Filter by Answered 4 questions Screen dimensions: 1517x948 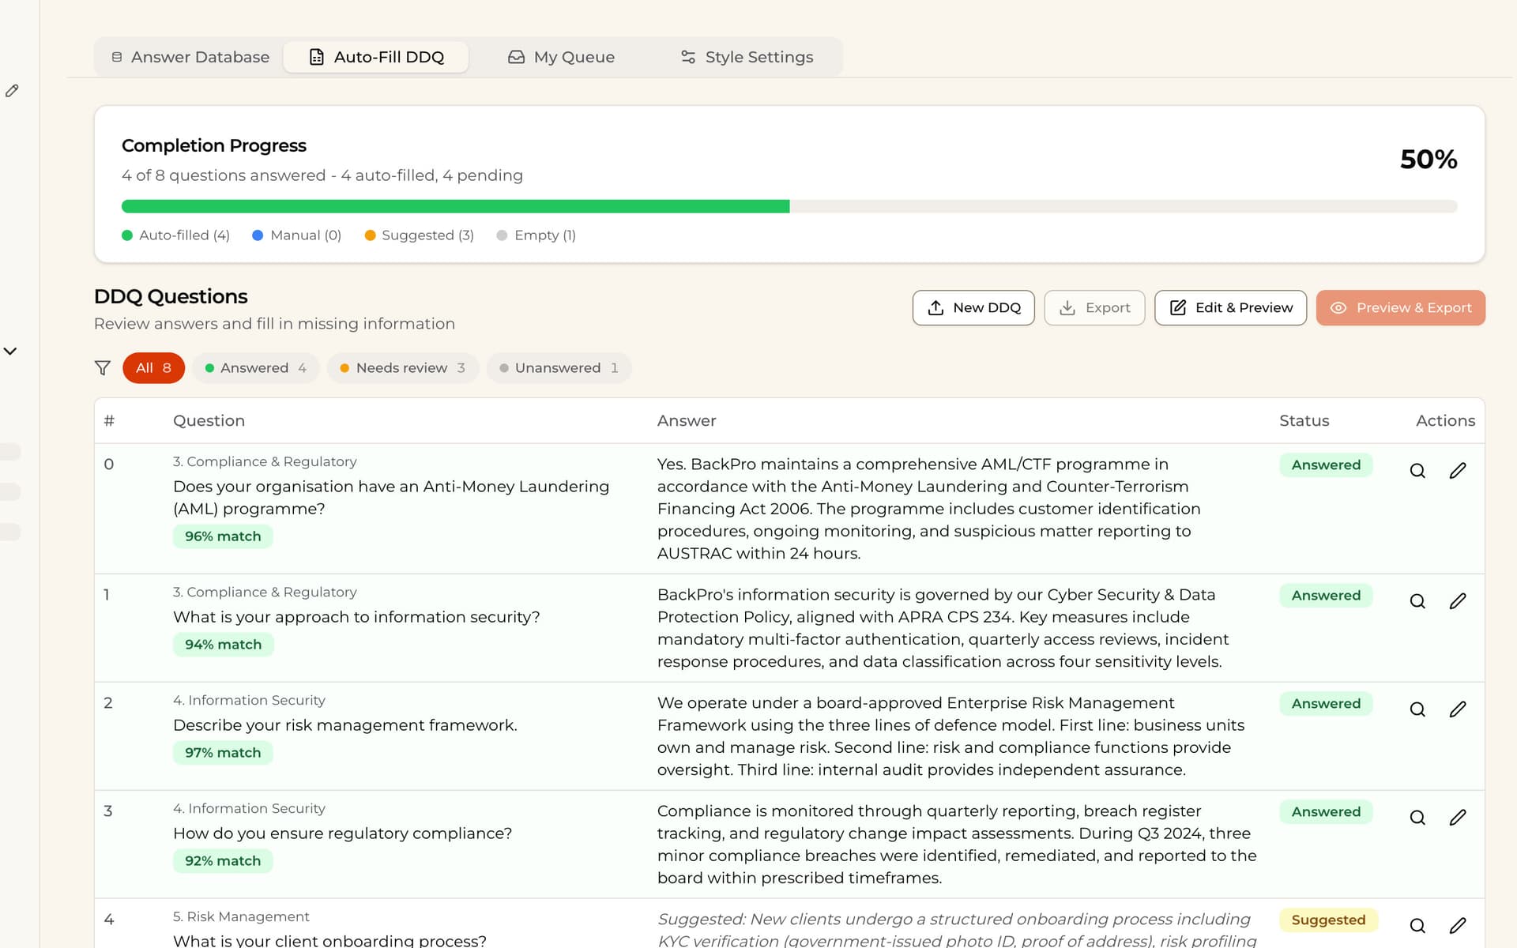point(255,368)
